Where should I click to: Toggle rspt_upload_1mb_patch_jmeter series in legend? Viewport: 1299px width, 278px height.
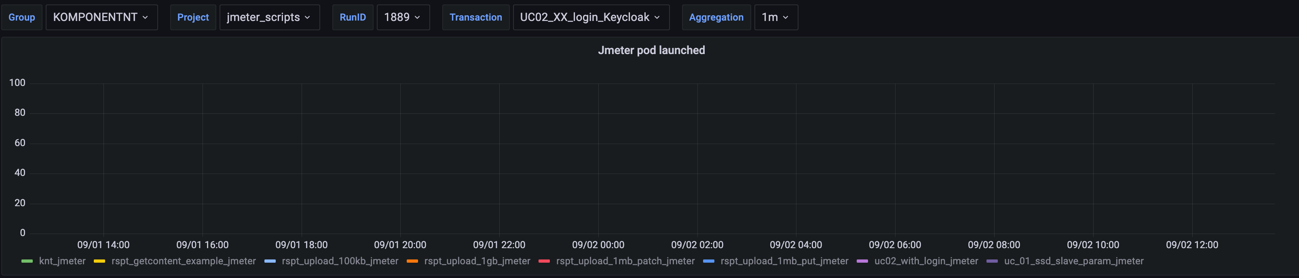(625, 261)
